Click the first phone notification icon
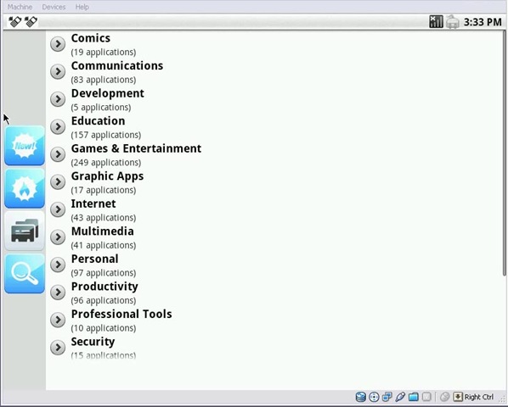 [14, 22]
